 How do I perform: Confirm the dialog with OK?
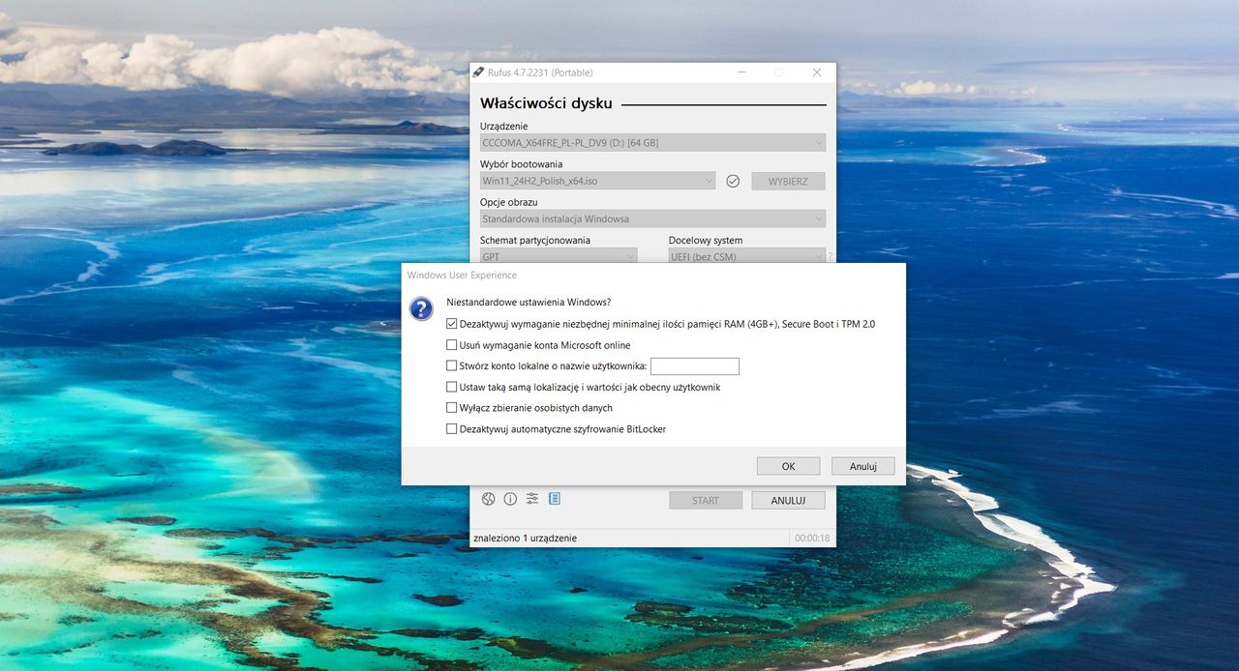[788, 466]
